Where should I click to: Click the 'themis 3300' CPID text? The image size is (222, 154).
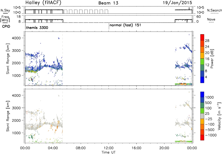point(37,28)
